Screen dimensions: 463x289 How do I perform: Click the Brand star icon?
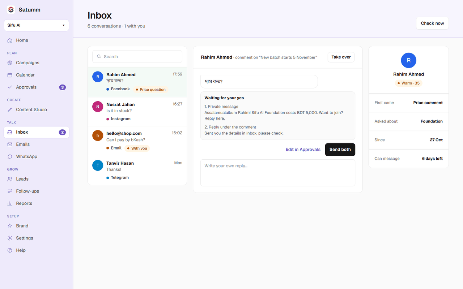10,226
